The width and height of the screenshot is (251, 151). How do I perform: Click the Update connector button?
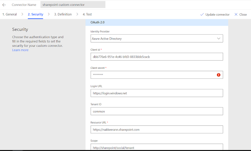coord(215,15)
